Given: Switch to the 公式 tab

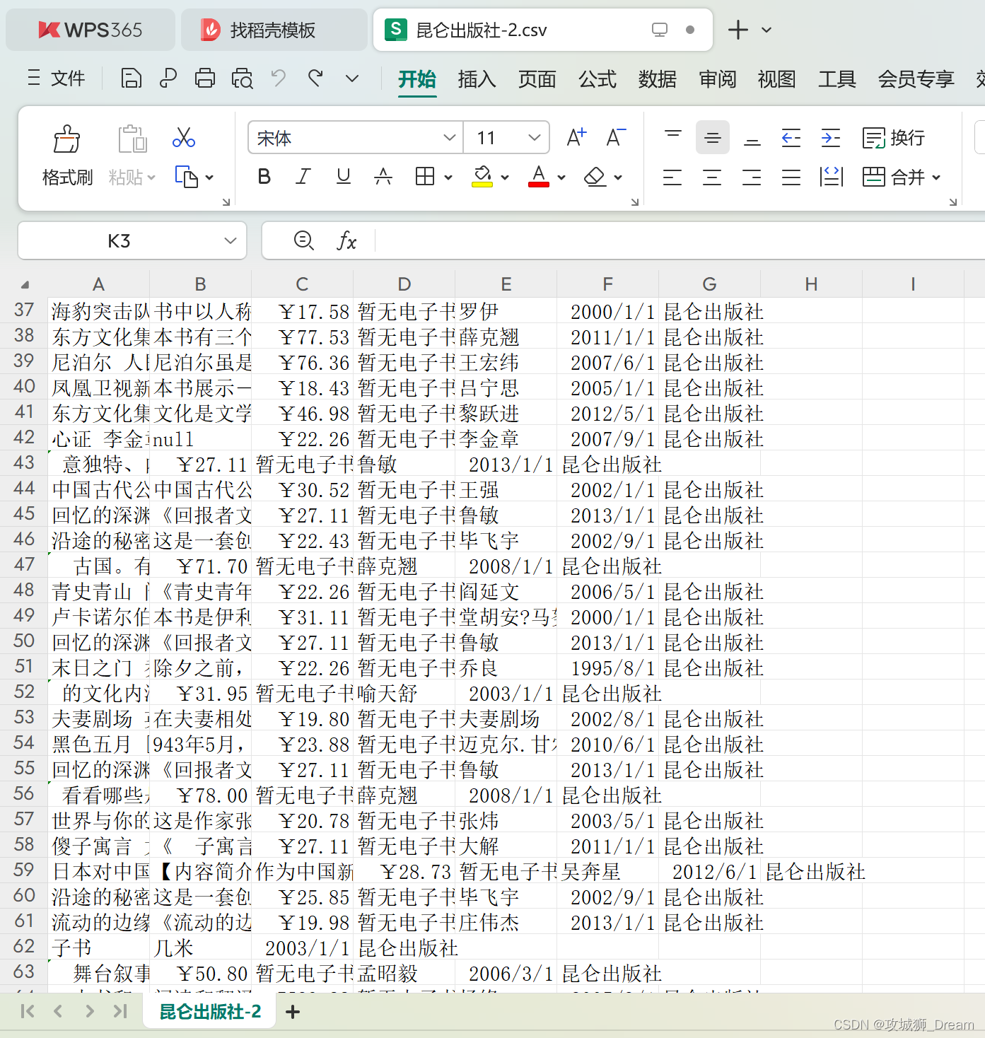Looking at the screenshot, I should pos(598,78).
